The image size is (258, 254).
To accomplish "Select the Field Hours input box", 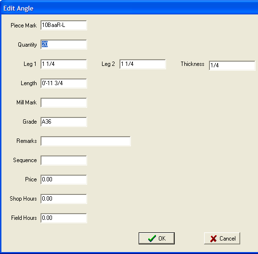I will pyautogui.click(x=64, y=218).
